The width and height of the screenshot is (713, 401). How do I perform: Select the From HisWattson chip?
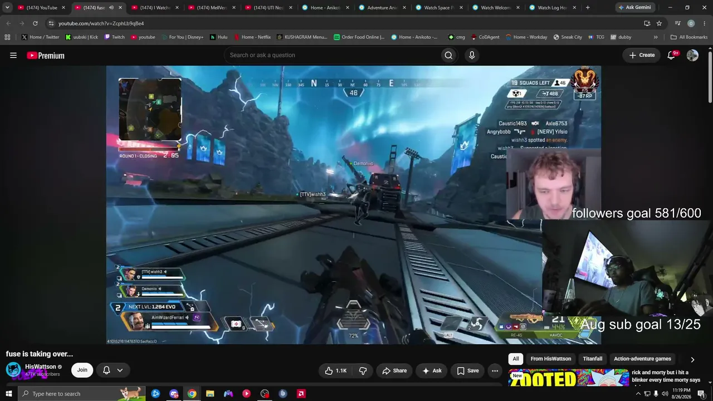551,359
